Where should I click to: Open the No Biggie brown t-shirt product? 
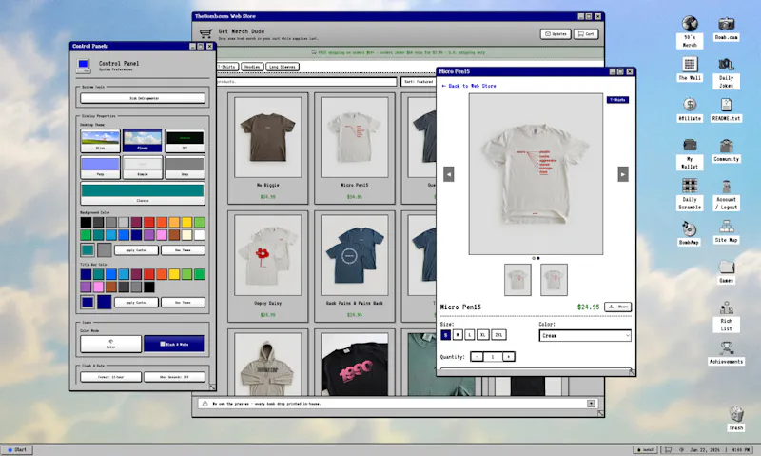coord(268,149)
